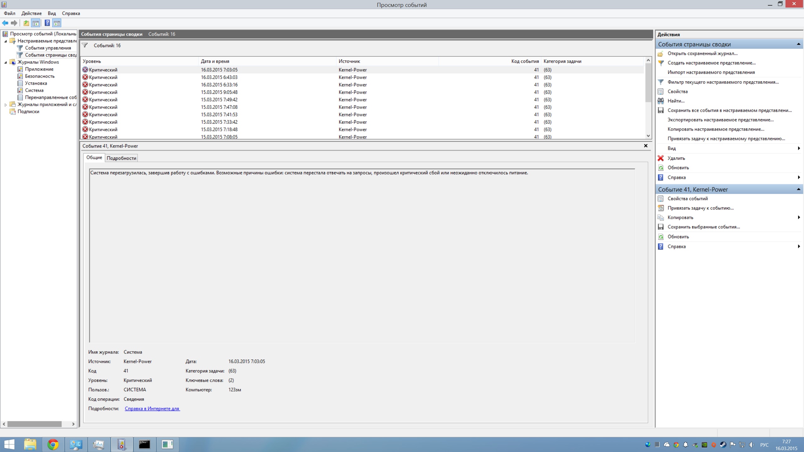Open the Справка в Интернете link
The height and width of the screenshot is (452, 804).
pos(152,408)
